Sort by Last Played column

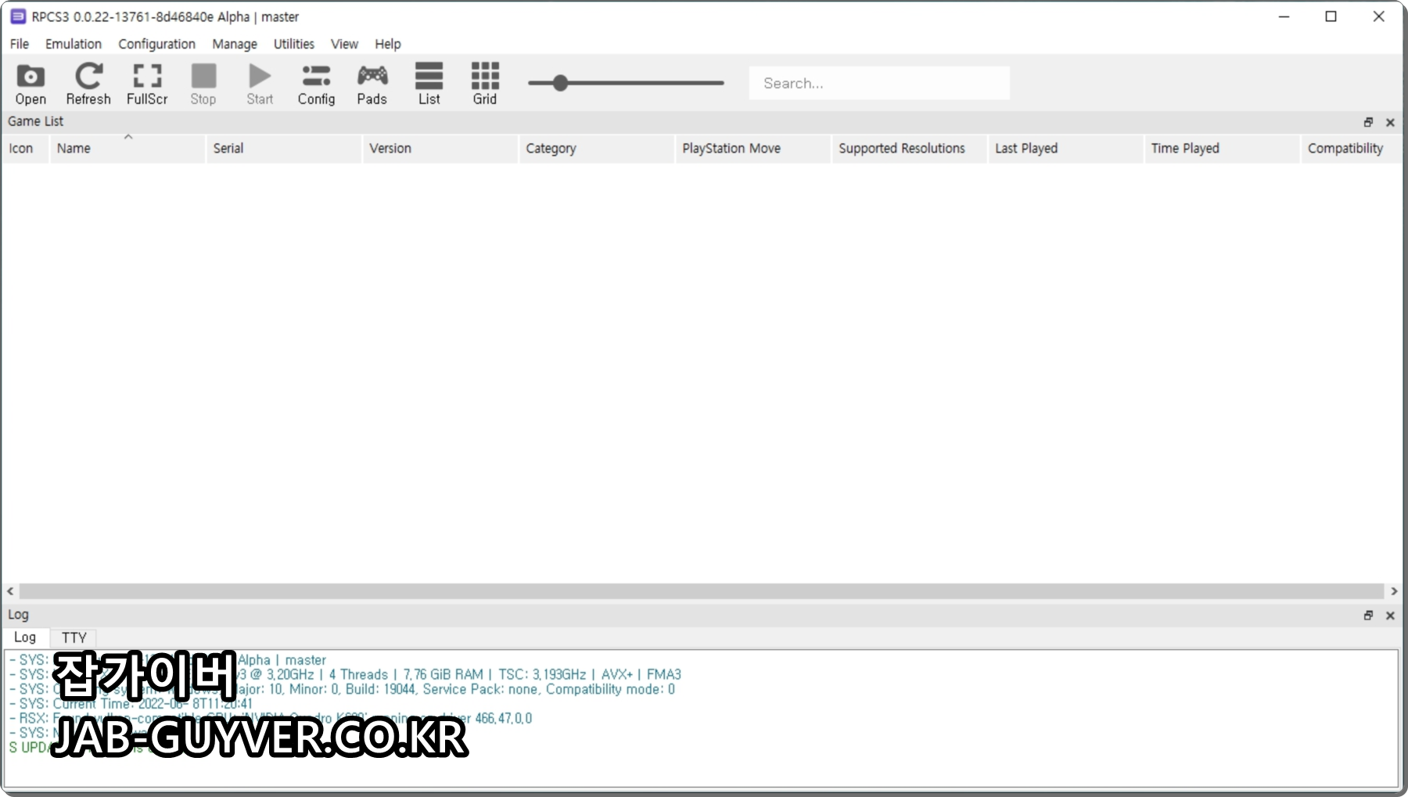tap(1065, 149)
